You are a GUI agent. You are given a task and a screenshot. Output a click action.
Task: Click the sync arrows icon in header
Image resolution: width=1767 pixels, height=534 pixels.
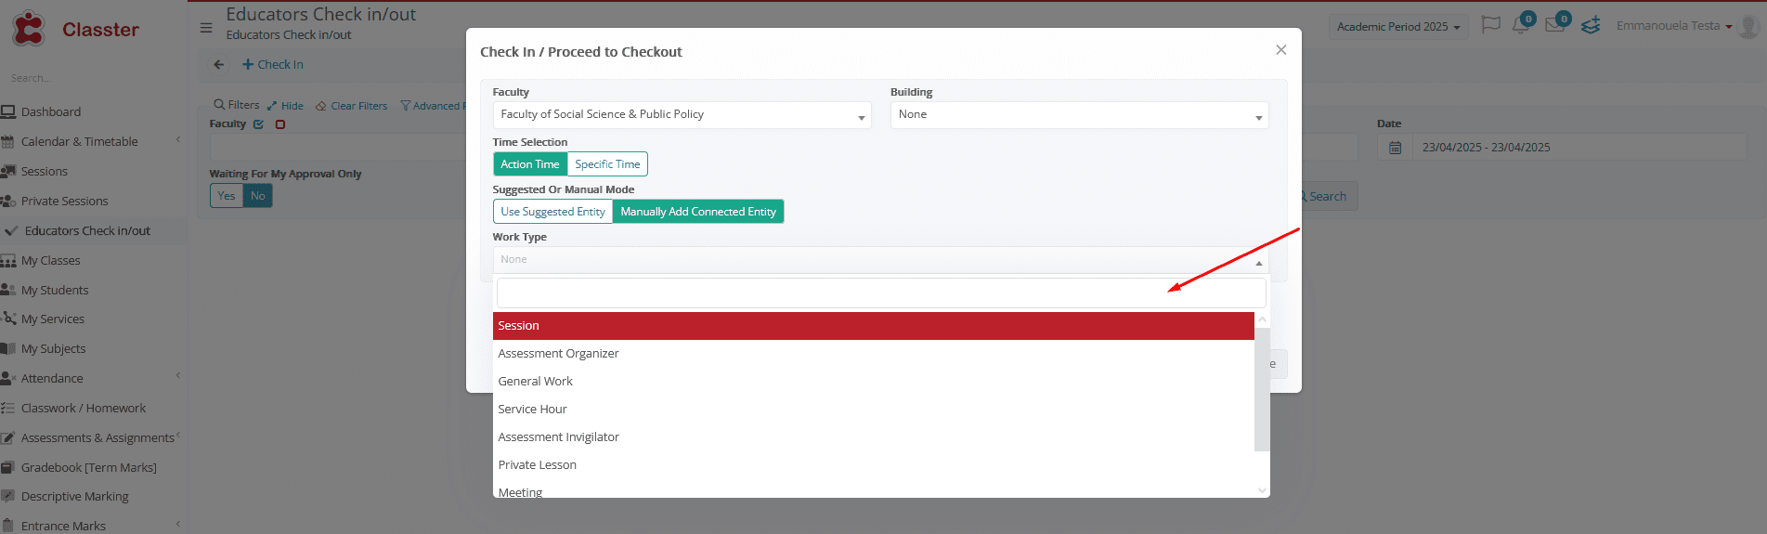(1591, 25)
